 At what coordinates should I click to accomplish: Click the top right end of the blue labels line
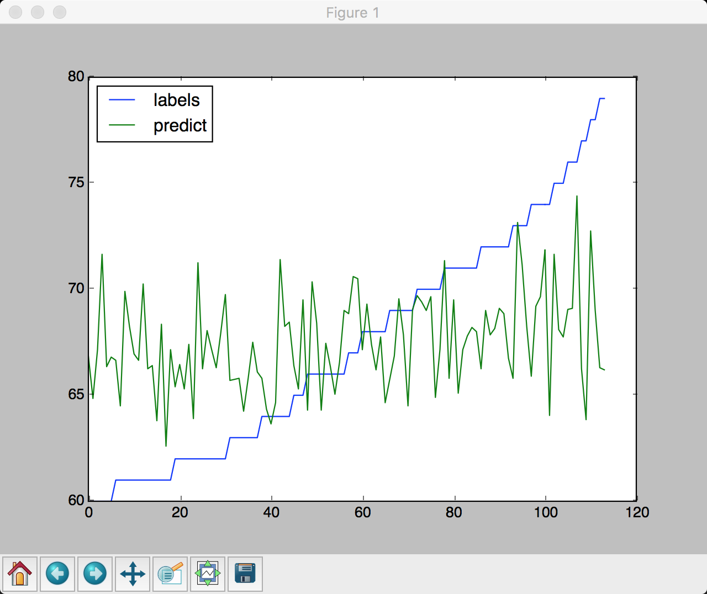point(604,98)
